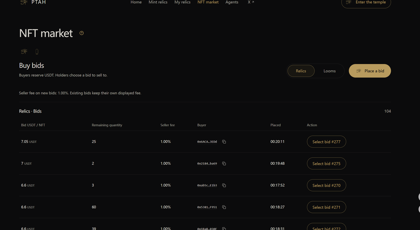The image size is (420, 230).
Task: Select the eye relics icon under the title
Action: 24,52
